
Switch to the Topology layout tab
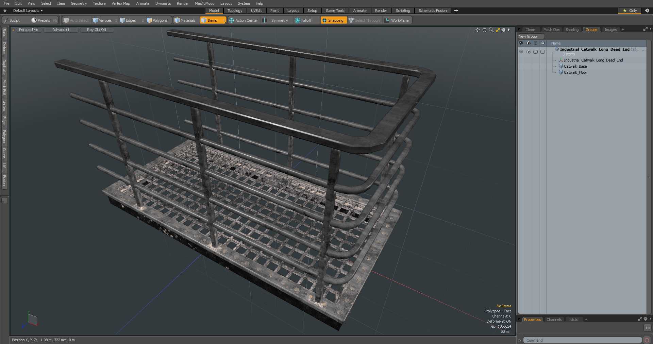(235, 11)
